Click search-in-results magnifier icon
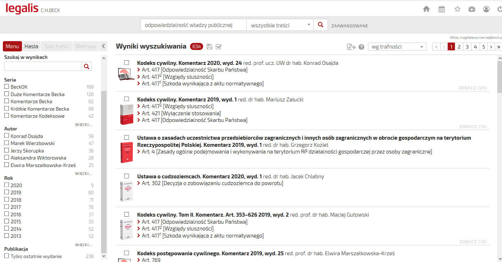This screenshot has height=262, width=502. (87, 66)
